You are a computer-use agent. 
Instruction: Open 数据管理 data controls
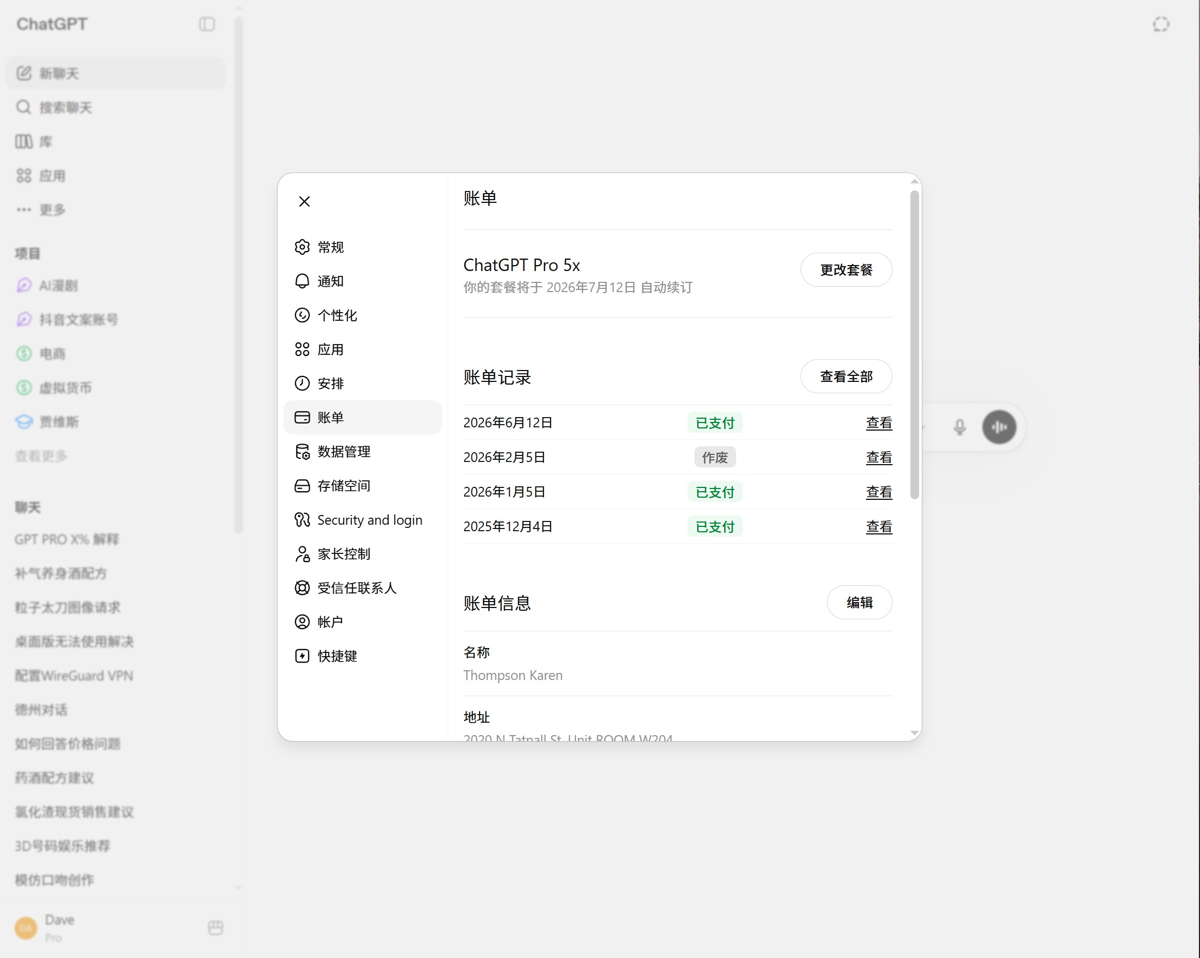click(362, 452)
